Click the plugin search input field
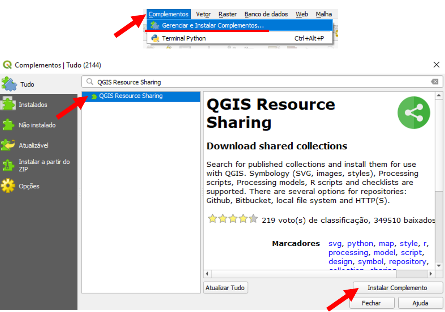 (253, 82)
